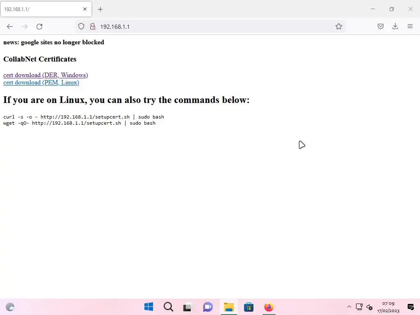Image resolution: width=420 pixels, height=315 pixels.
Task: Show hidden system tray icons
Action: (x=349, y=307)
